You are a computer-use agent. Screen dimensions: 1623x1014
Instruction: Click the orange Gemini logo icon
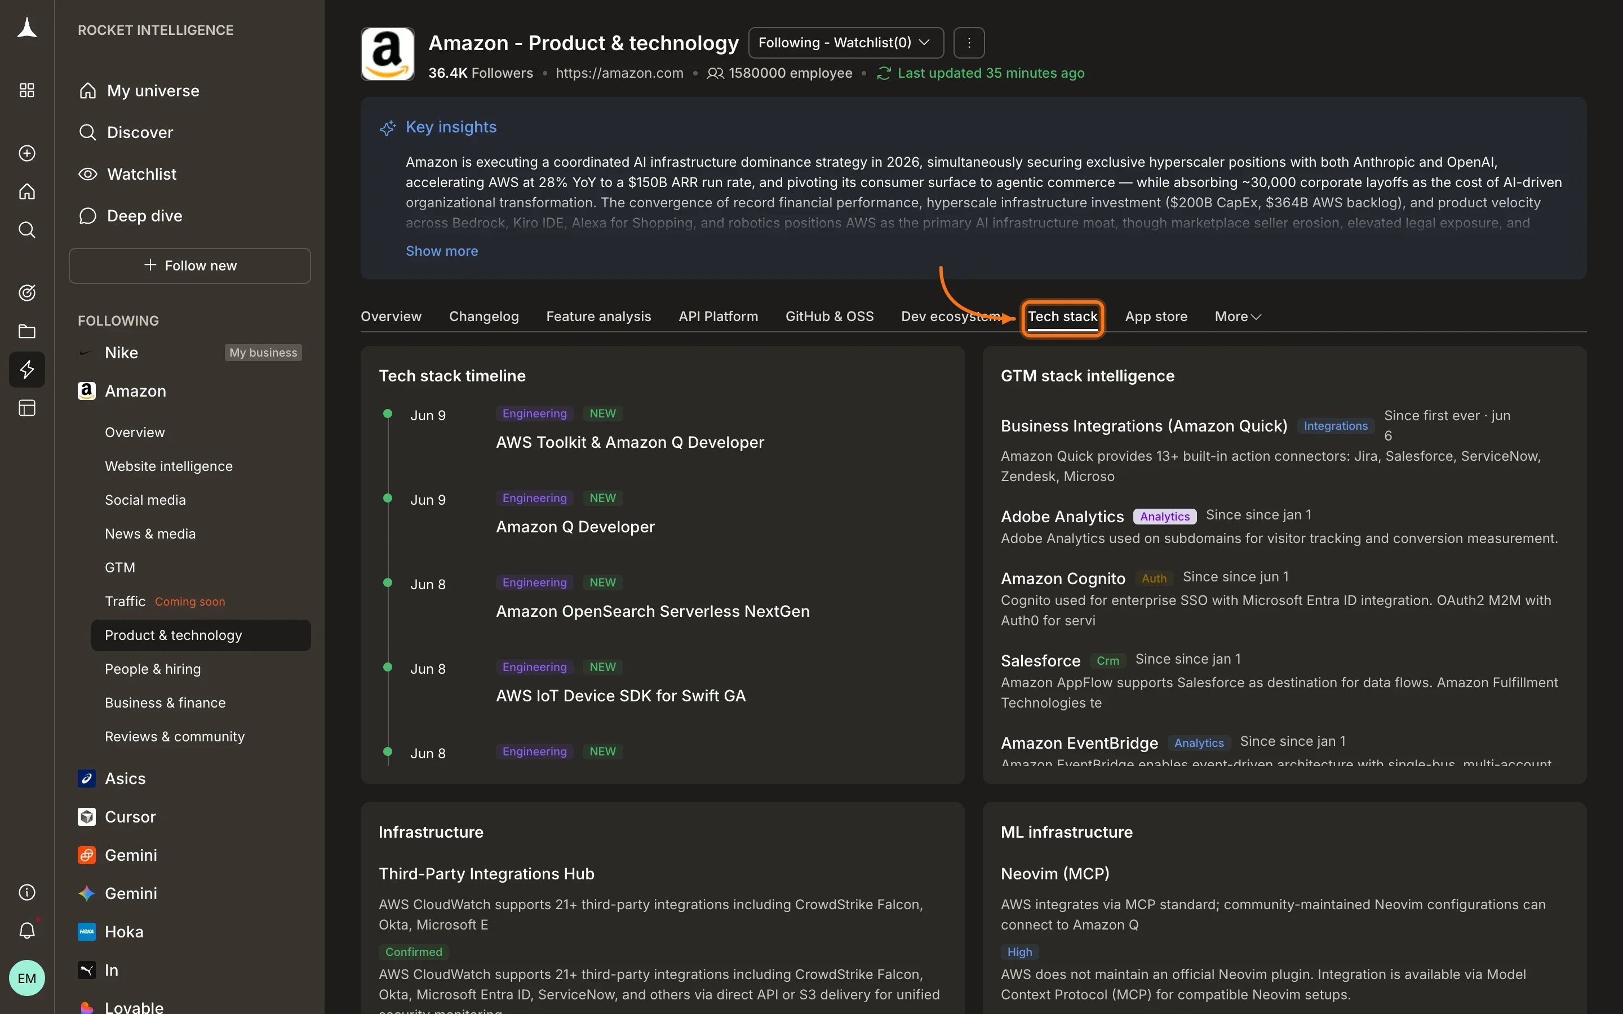click(x=87, y=855)
